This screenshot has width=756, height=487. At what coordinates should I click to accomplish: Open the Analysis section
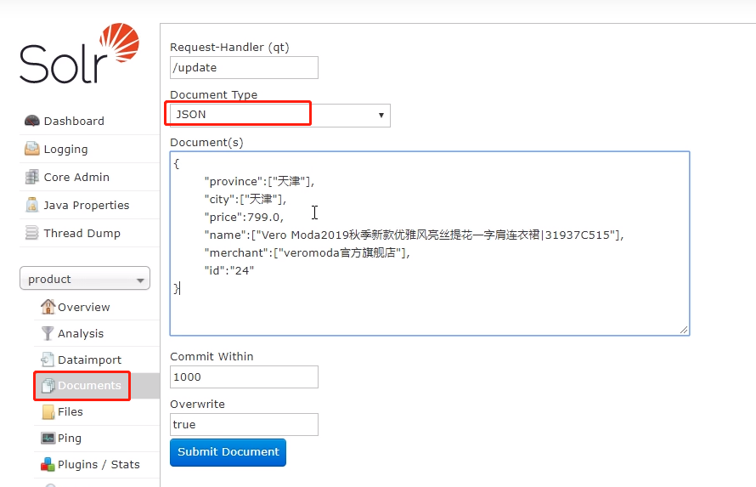click(81, 334)
